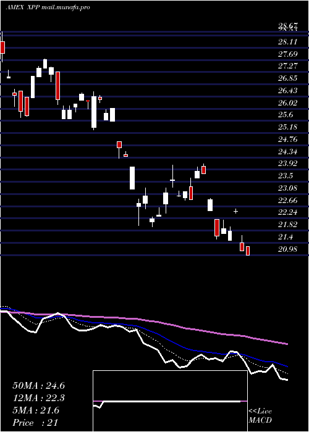Click the 22.24 price axis label

[x=288, y=212]
